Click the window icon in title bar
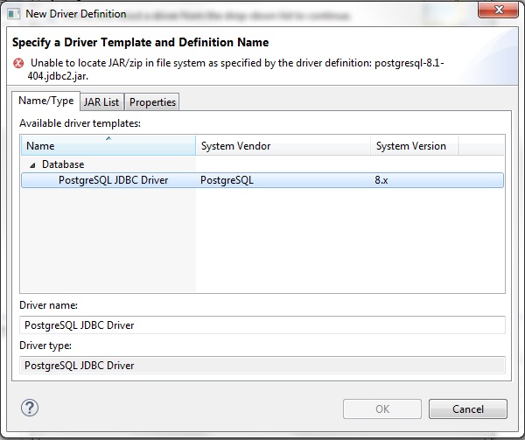The image size is (525, 440). point(14,14)
